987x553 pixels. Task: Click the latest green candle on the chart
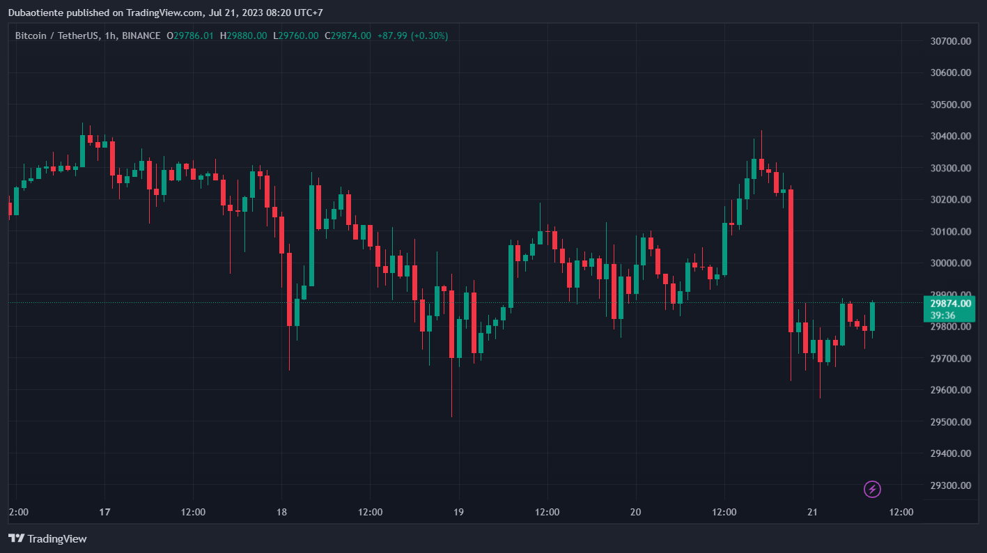coord(872,317)
